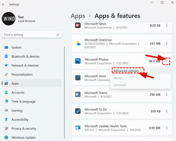Open more options for Microsoft Photos
Image resolution: width=176 pixels, height=141 pixels.
167,61
